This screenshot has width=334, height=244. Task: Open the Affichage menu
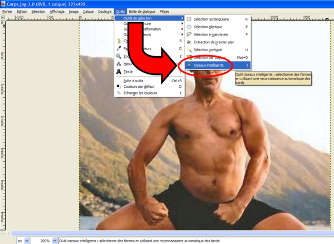(x=57, y=12)
